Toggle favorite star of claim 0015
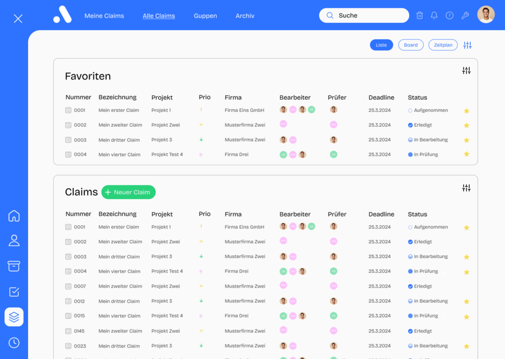Image resolution: width=505 pixels, height=359 pixels. (x=467, y=317)
